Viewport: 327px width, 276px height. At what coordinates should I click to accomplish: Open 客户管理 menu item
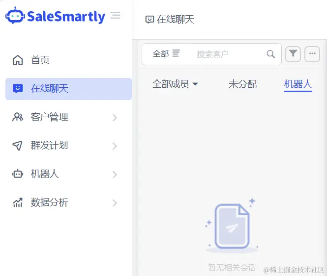(68, 117)
